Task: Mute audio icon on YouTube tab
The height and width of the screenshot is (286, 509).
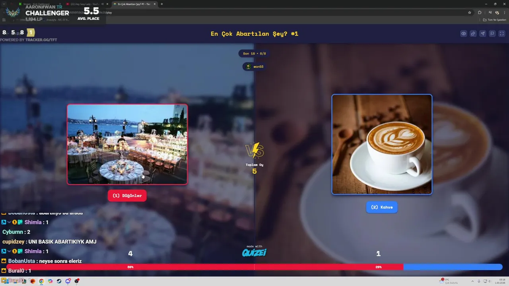Action: coord(103,4)
